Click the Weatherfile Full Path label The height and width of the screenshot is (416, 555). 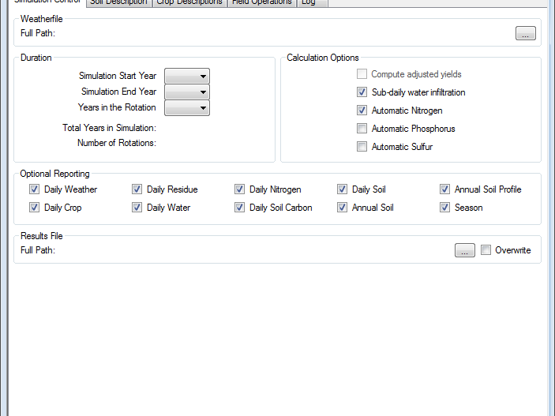[x=38, y=33]
